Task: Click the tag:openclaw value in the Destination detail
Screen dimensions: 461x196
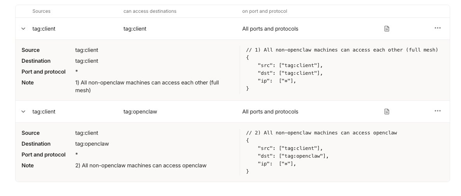Action: tap(92, 144)
